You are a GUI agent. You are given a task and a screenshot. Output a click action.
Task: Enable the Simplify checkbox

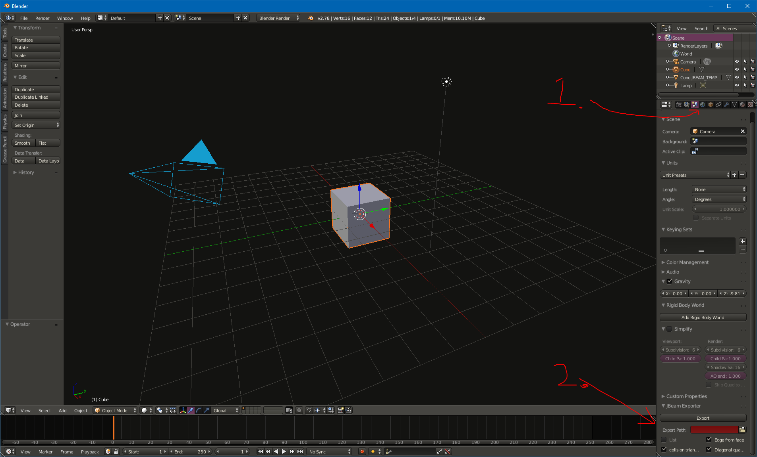(670, 329)
